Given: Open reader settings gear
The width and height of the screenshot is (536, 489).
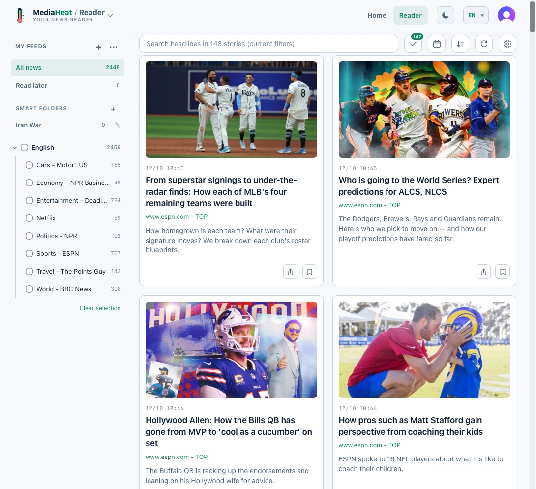Looking at the screenshot, I should pyautogui.click(x=507, y=44).
